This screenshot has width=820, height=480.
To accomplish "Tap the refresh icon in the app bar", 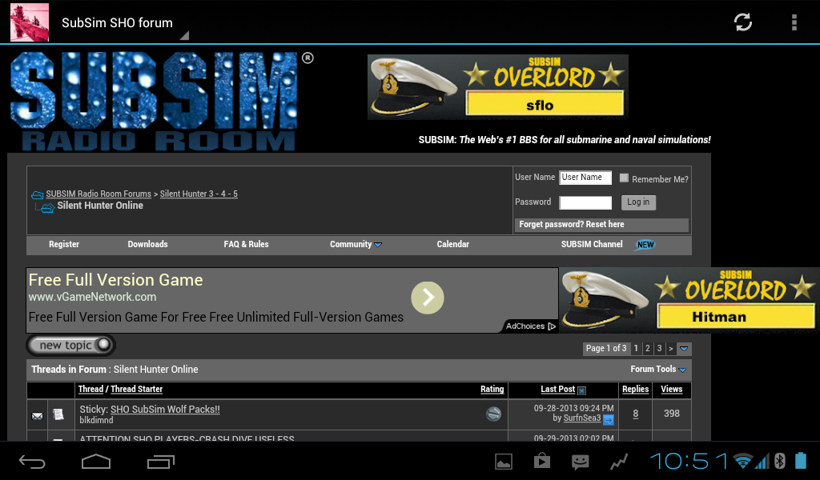I will point(742,22).
